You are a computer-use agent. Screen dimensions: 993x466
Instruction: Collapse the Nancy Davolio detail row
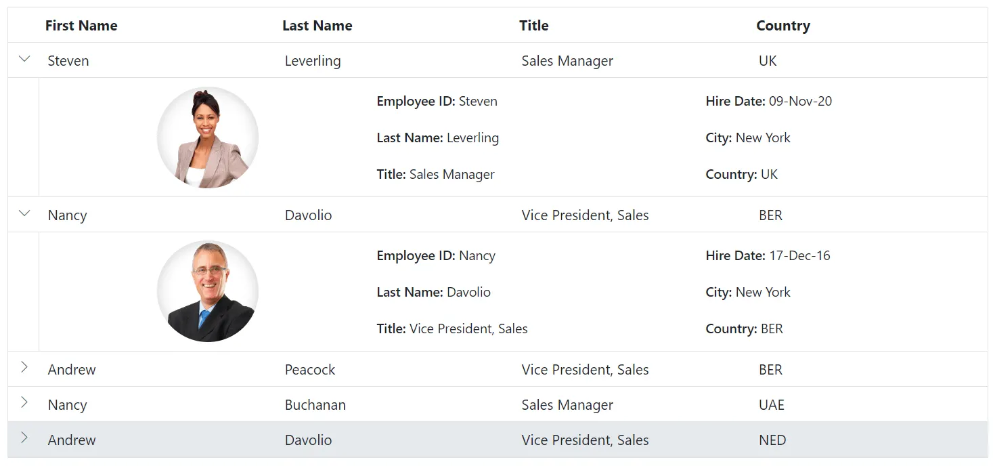pyautogui.click(x=24, y=214)
